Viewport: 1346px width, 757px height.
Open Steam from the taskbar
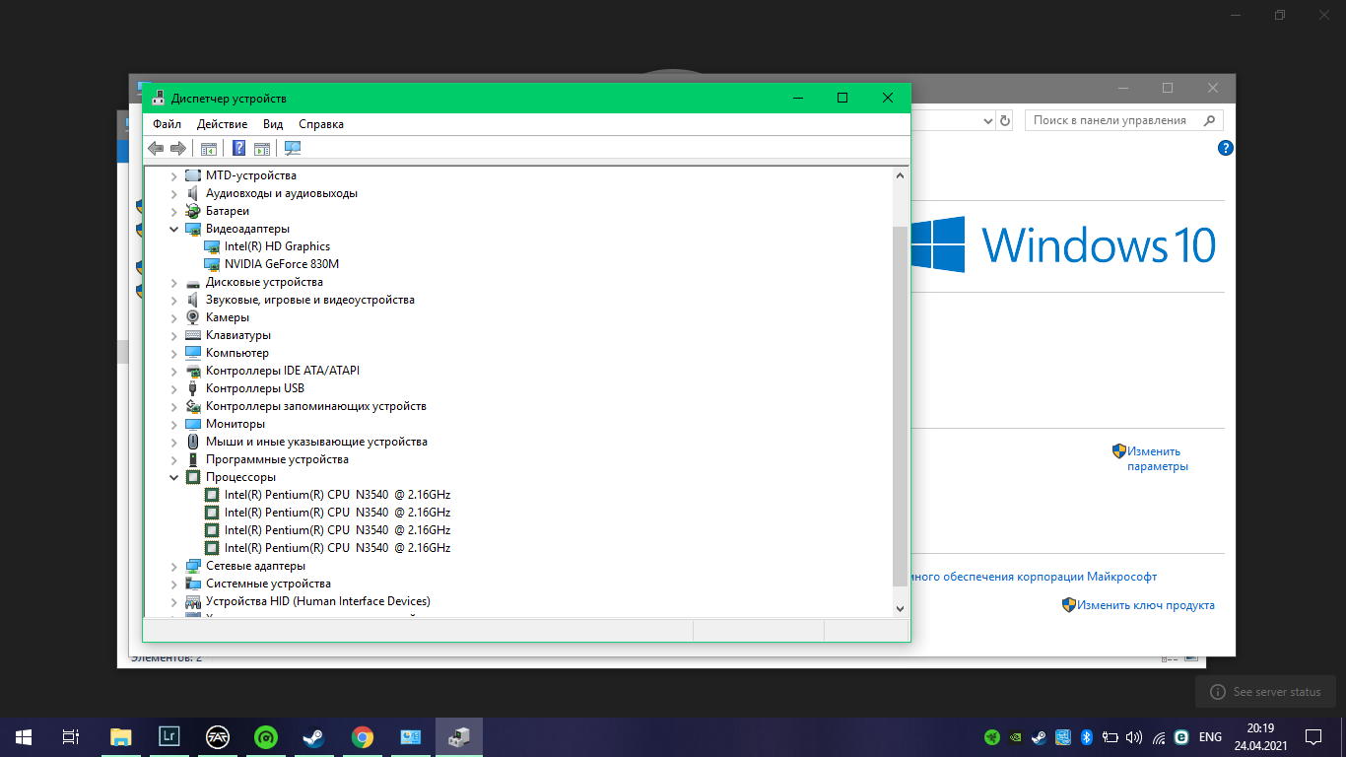coord(314,736)
